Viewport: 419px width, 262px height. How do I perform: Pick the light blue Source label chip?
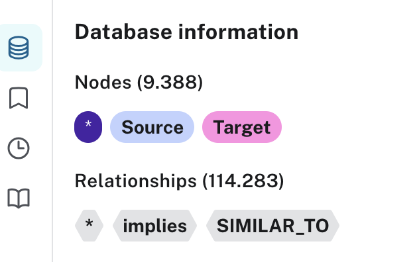152,127
